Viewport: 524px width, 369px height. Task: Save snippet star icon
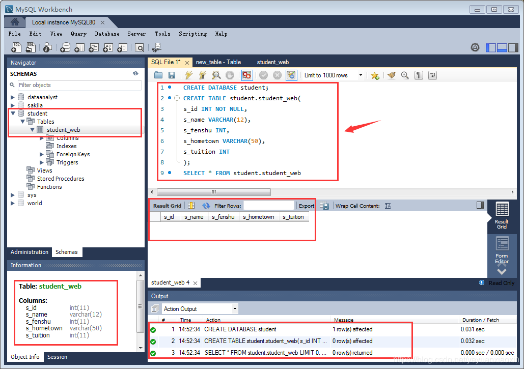(x=375, y=75)
